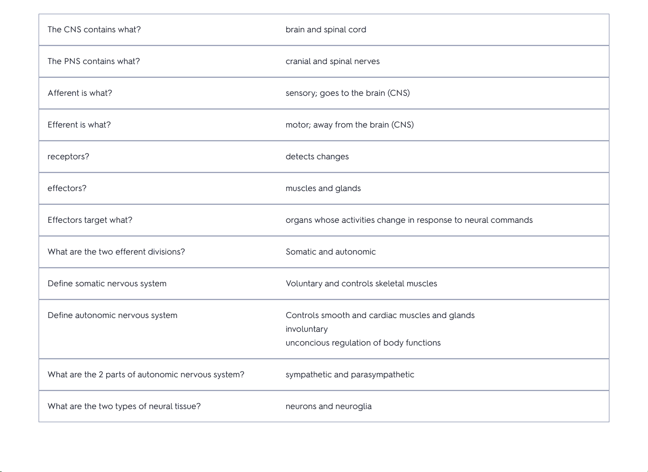This screenshot has height=472, width=648.
Task: Select 'sympathetic and parasympathetic' answer
Action: pyautogui.click(x=350, y=375)
